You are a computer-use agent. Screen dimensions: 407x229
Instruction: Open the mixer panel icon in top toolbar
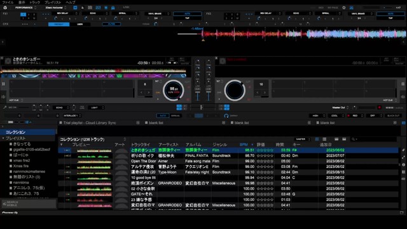tap(98, 8)
